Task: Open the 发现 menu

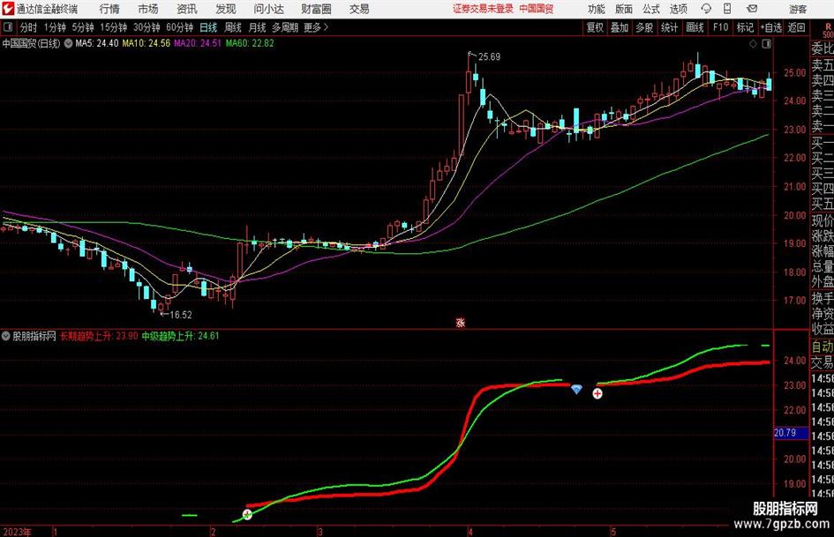Action: (226, 9)
